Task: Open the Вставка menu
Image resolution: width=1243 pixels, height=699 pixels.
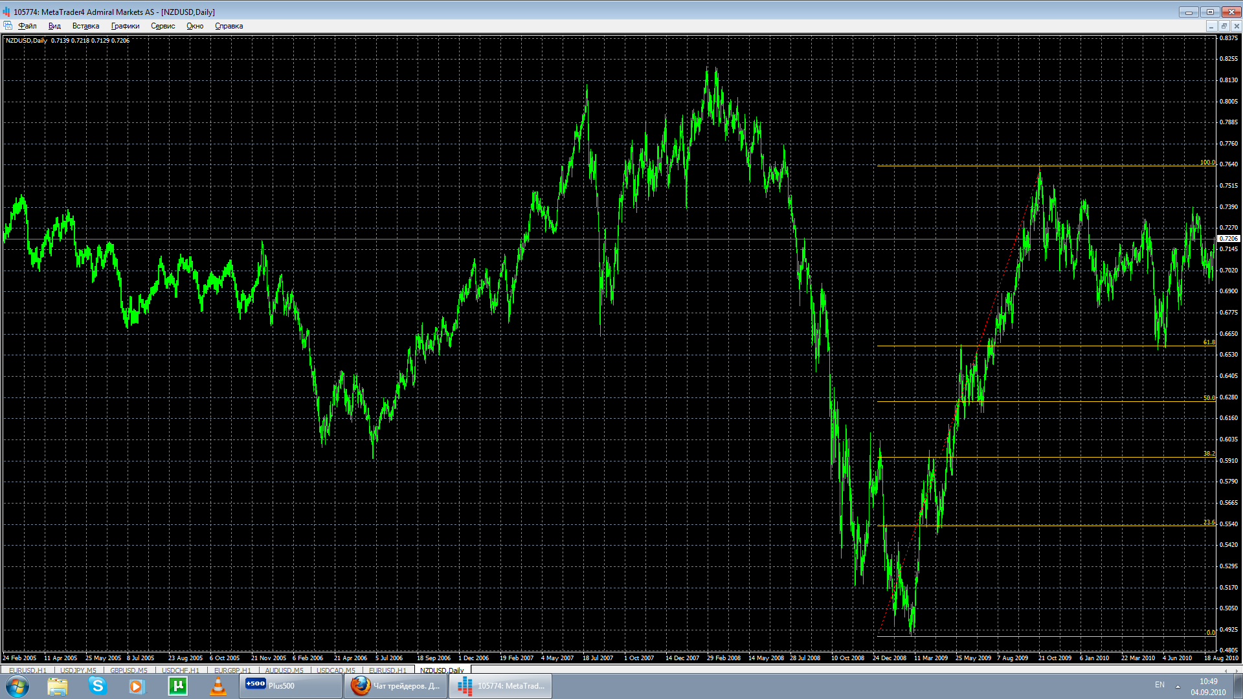Action: [x=85, y=26]
